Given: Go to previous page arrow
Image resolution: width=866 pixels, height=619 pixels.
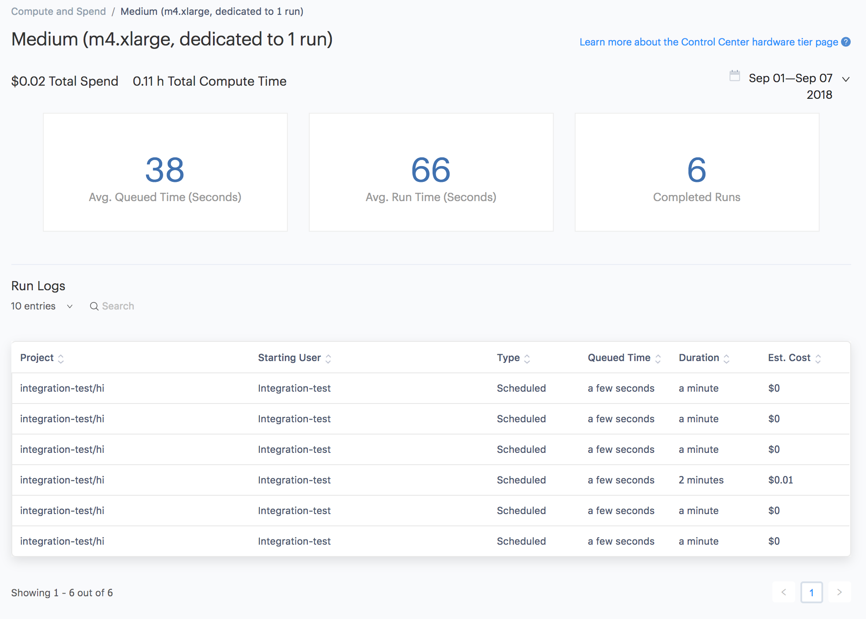Looking at the screenshot, I should (784, 592).
